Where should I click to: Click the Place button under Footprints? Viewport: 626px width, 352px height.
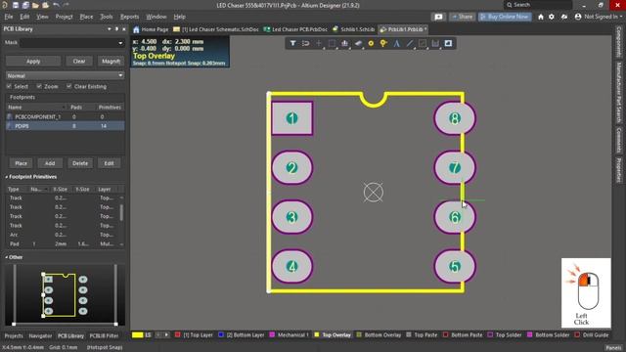(x=21, y=163)
